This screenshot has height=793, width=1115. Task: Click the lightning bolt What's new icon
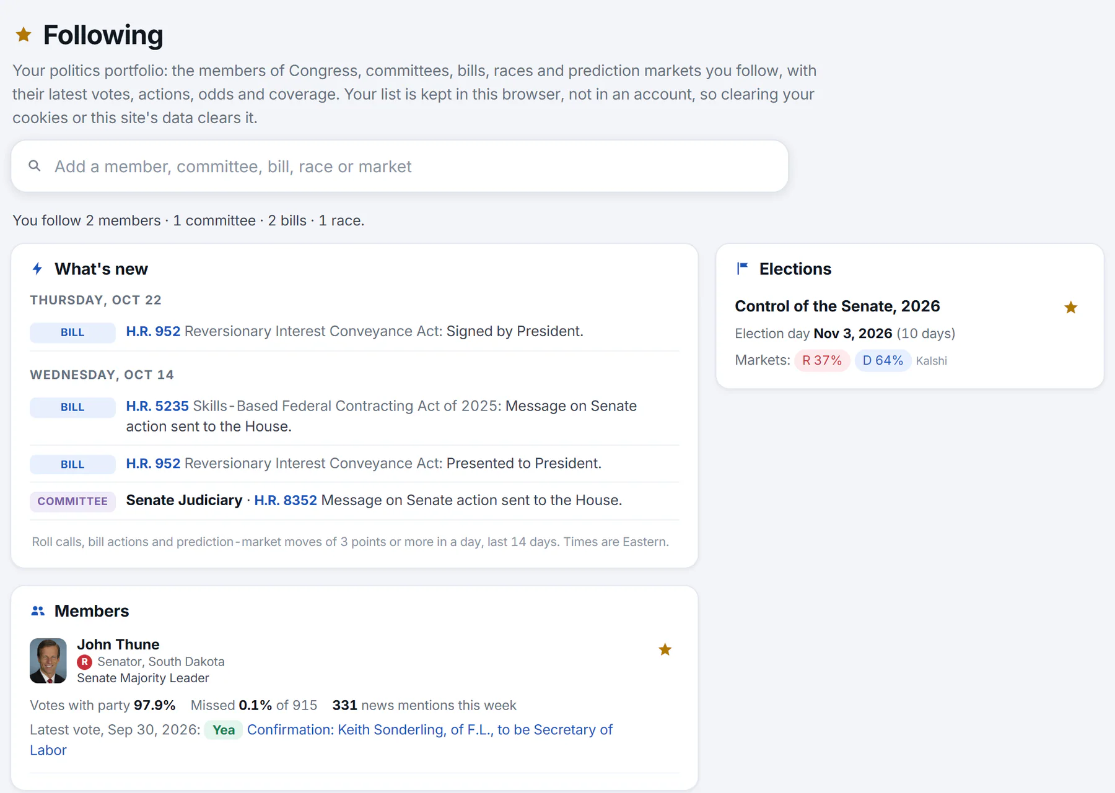[37, 269]
